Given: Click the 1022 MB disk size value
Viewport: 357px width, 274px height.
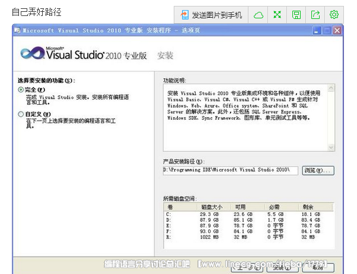Looking at the screenshot, I should tap(209, 237).
